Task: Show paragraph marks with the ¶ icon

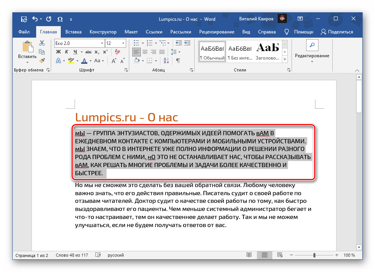Action: coord(178,60)
